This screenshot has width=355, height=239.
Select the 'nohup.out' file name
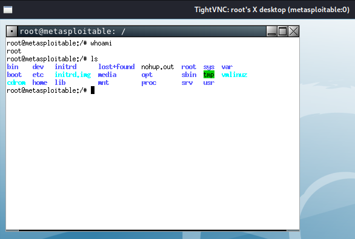(x=158, y=67)
